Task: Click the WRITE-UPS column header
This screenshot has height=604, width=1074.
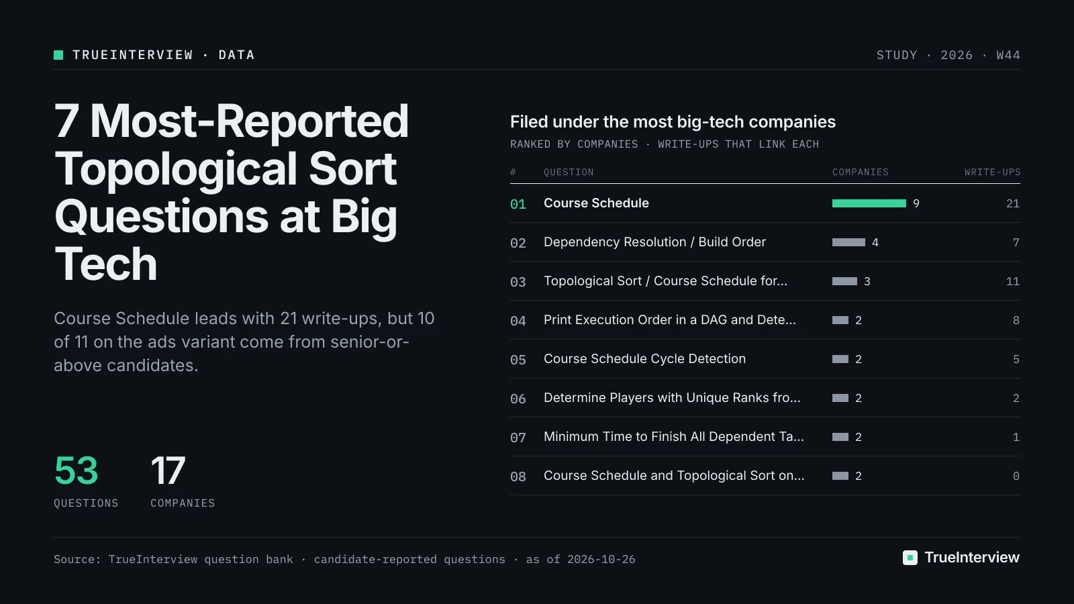Action: point(993,172)
